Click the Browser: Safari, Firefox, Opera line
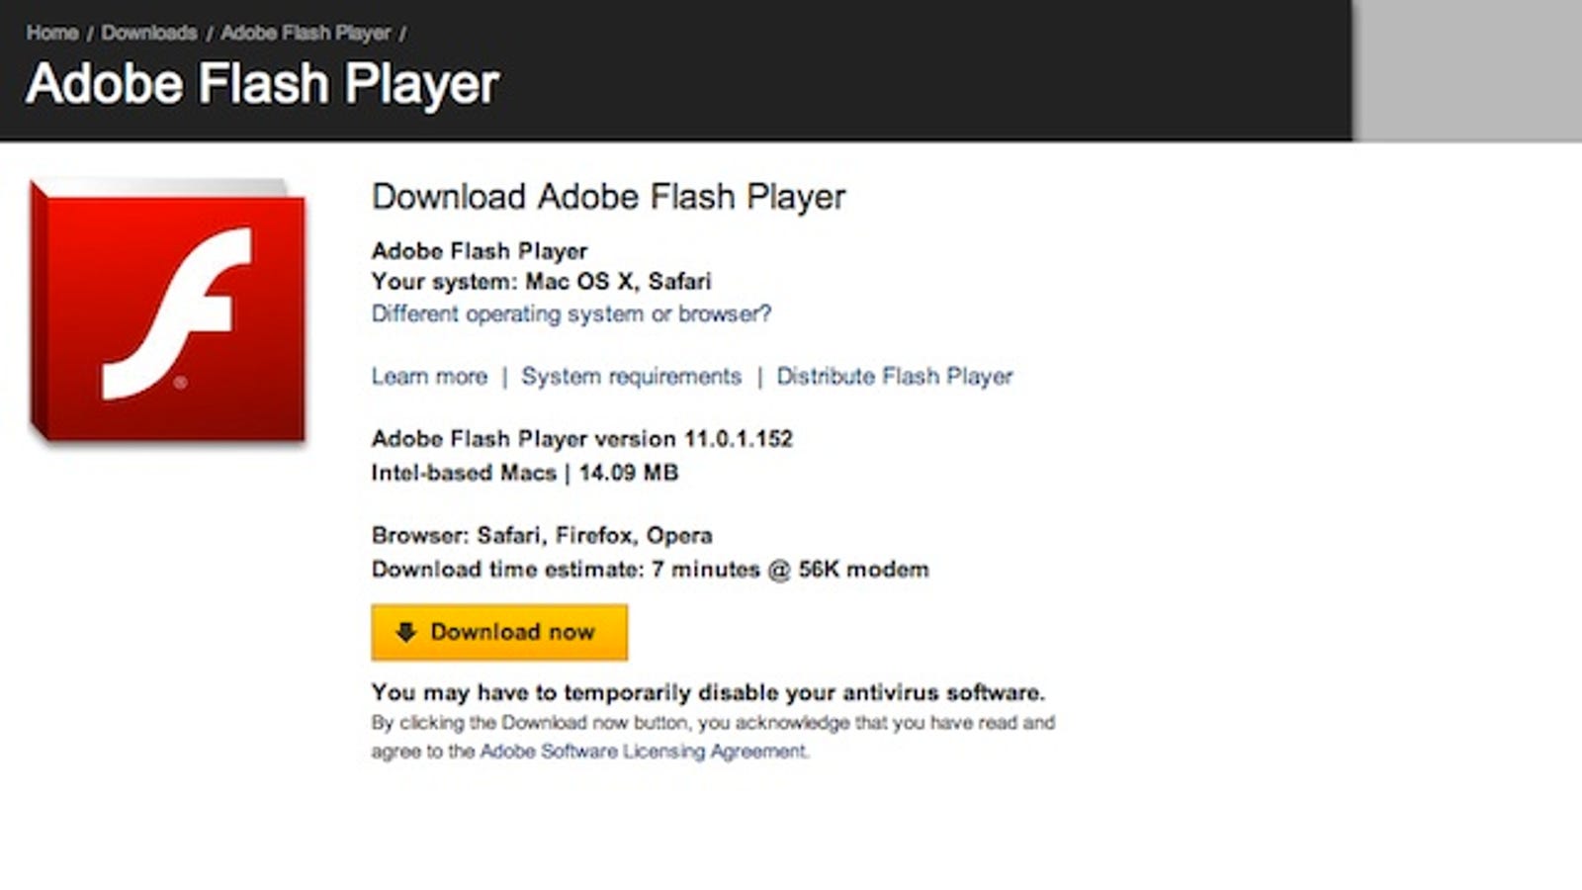Screen dimensions: 1582x890 (x=542, y=535)
